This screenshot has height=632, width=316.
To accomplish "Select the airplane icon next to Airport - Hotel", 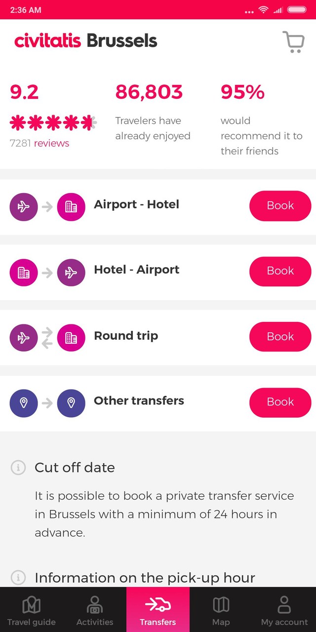I will coord(23,206).
